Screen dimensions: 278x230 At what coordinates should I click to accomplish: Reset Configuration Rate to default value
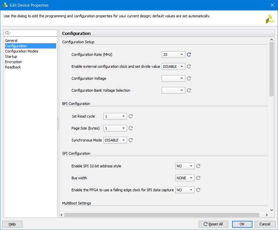[189, 55]
